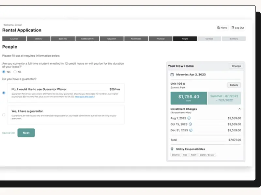Click the Save & Exit link

8,133
